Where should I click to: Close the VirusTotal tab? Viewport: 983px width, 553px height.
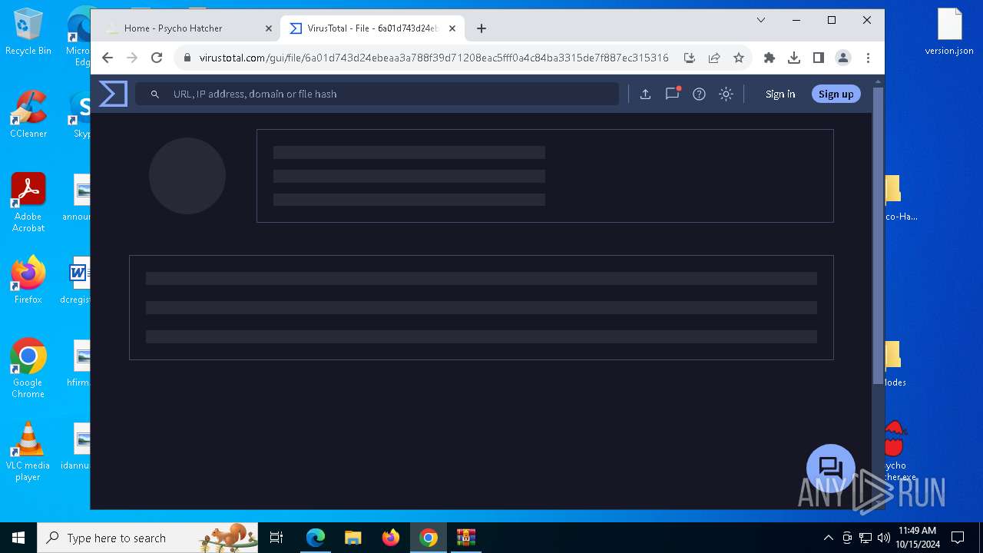click(452, 28)
